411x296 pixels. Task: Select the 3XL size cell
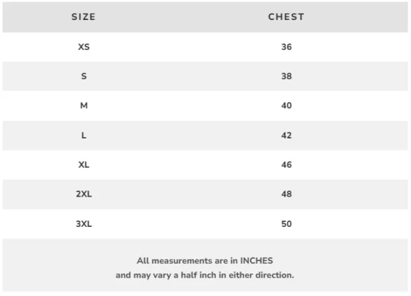pos(84,223)
